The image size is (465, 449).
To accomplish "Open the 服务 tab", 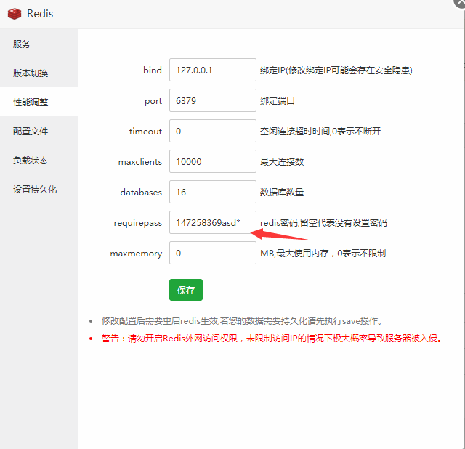I will pos(22,44).
